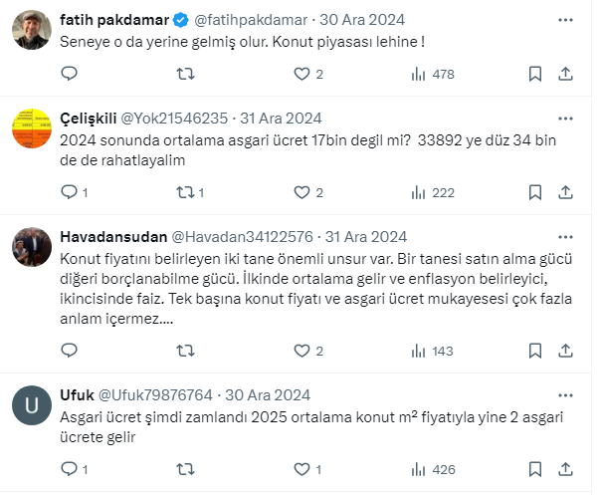
Task: Reply to fatih pakdamar's tweet
Action: click(69, 74)
